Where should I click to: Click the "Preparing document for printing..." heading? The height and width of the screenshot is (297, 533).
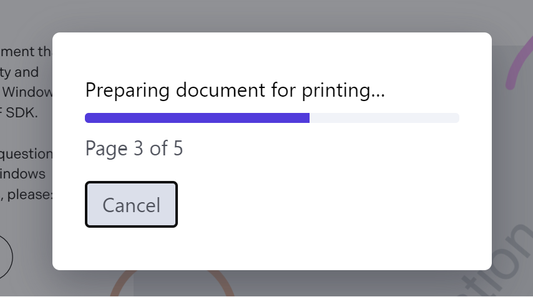pyautogui.click(x=235, y=90)
